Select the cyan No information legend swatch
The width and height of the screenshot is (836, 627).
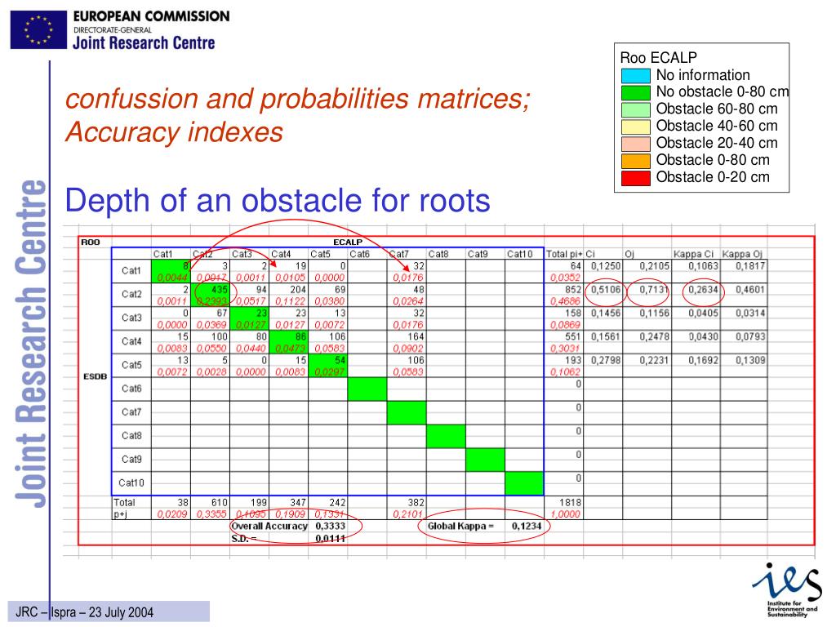pos(635,75)
